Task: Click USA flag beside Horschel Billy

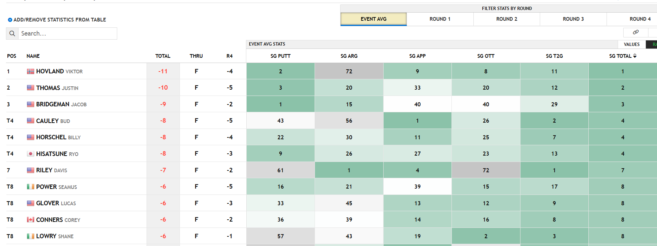Action: (30, 137)
